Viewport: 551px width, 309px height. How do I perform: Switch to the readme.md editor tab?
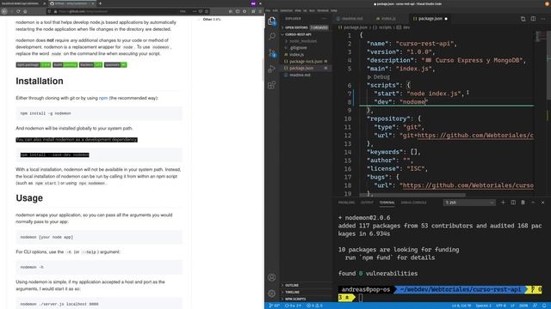click(x=351, y=19)
